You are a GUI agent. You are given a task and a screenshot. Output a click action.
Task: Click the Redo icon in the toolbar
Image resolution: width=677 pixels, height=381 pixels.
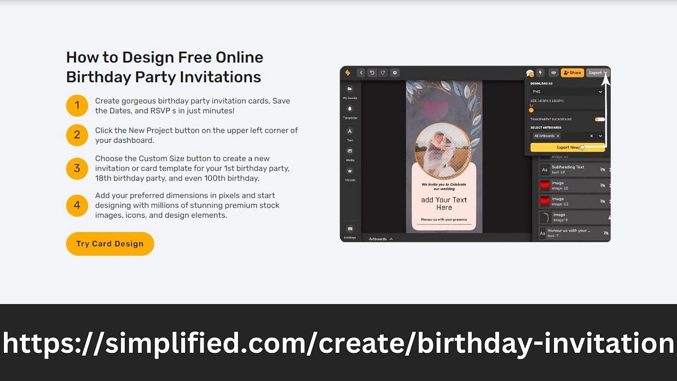[382, 72]
